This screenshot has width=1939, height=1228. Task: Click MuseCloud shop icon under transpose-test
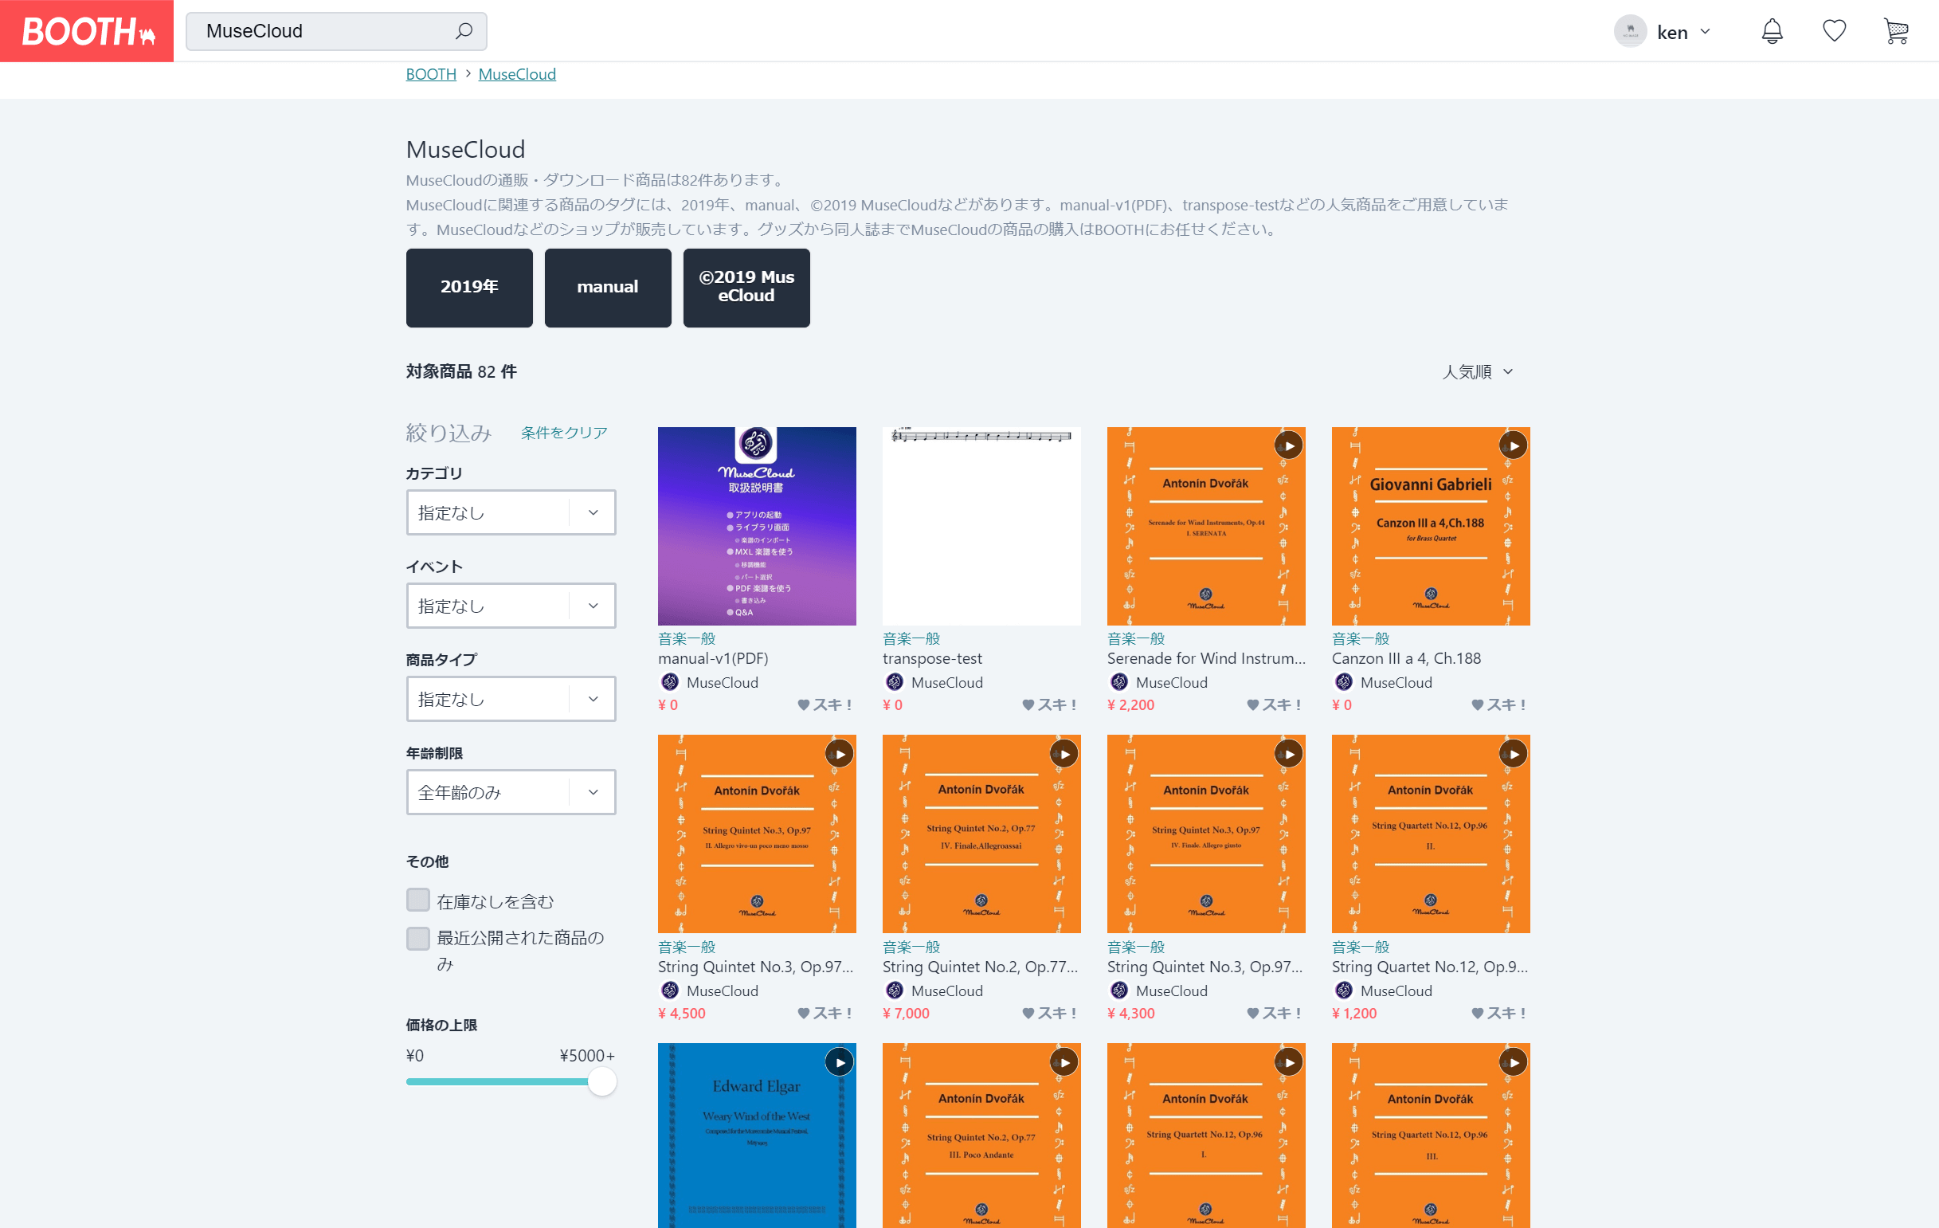(x=895, y=682)
